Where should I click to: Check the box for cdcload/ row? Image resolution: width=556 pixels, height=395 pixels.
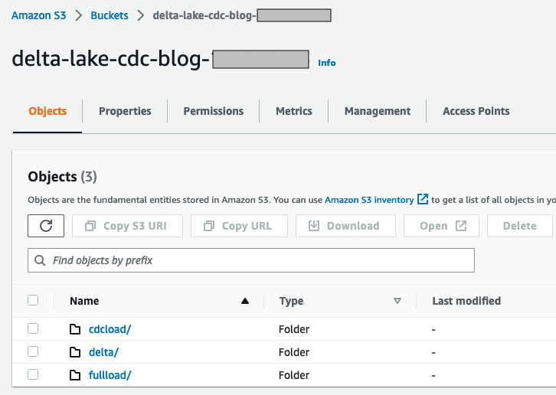(x=33, y=329)
